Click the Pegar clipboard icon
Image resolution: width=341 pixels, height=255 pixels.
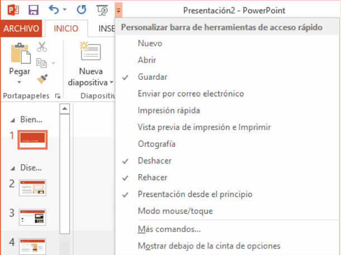click(x=20, y=54)
